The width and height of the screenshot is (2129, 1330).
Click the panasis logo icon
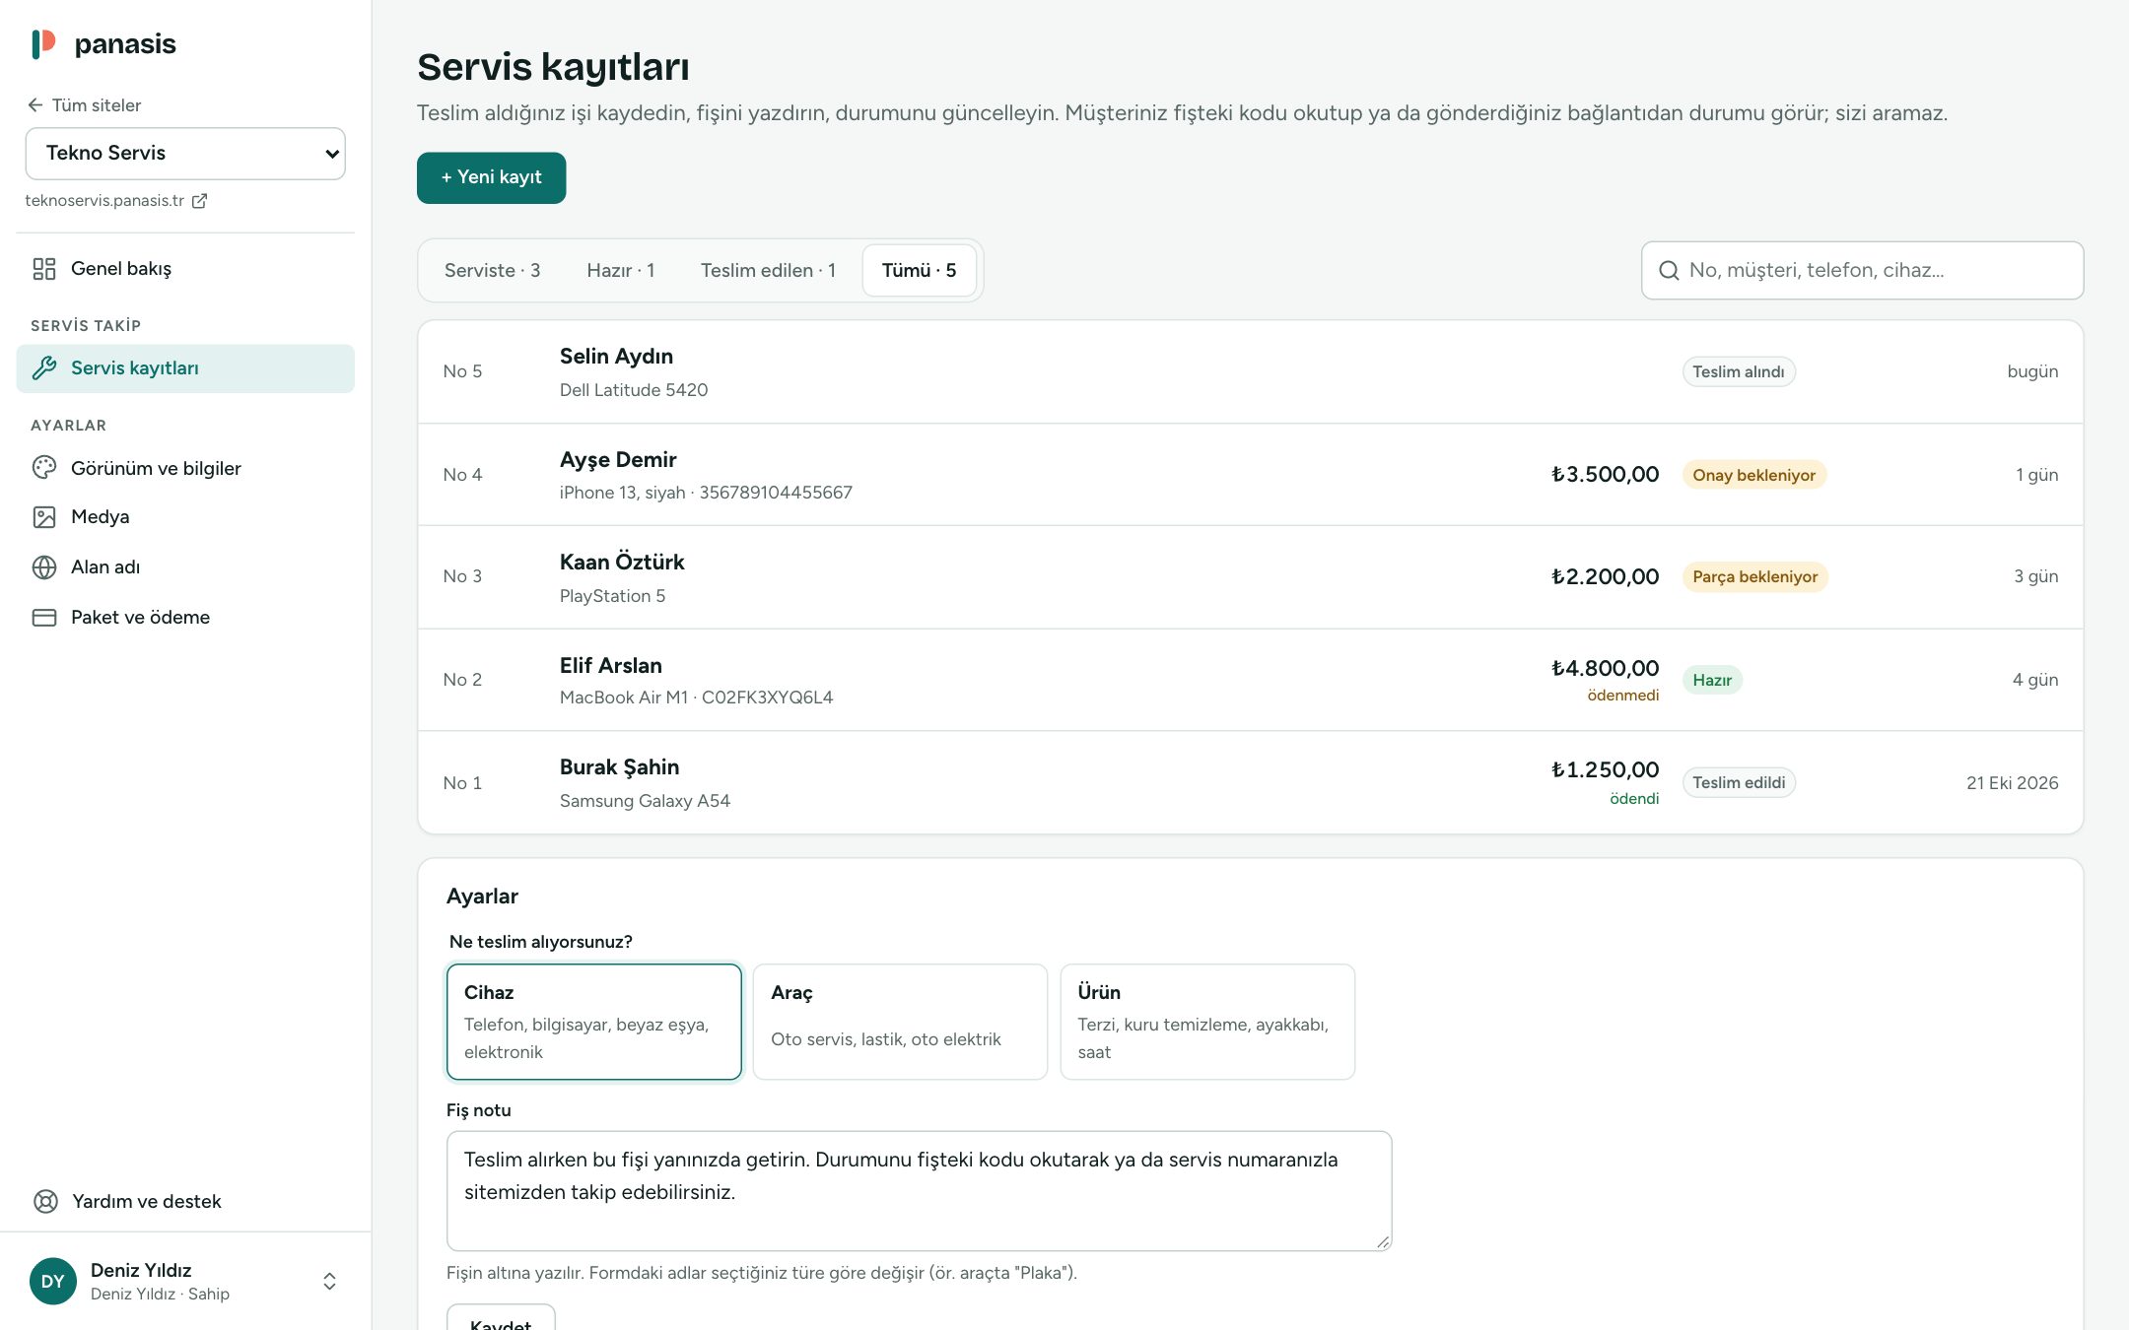pos(43,43)
